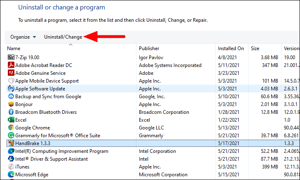Image resolution: width=300 pixels, height=180 pixels.
Task: Open the Organize dropdown menu
Action: [23, 37]
